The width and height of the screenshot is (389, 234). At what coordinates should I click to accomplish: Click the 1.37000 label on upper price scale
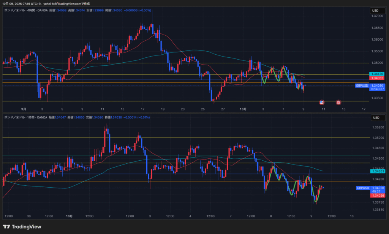[377, 16]
